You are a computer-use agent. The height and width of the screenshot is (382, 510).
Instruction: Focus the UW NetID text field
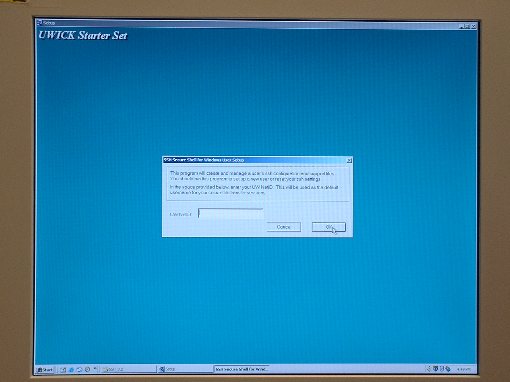(230, 214)
